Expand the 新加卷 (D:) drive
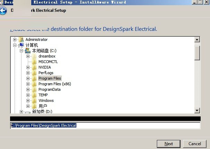This screenshot has height=149, width=210. 21,112
